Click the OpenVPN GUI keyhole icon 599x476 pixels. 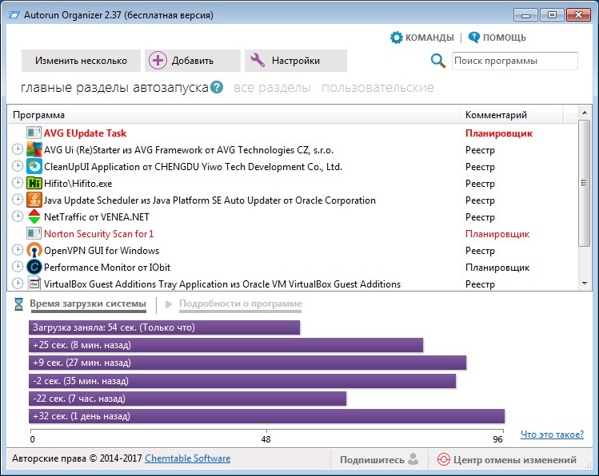tap(34, 250)
